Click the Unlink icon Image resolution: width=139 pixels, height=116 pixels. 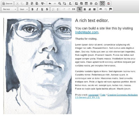tap(105, 9)
